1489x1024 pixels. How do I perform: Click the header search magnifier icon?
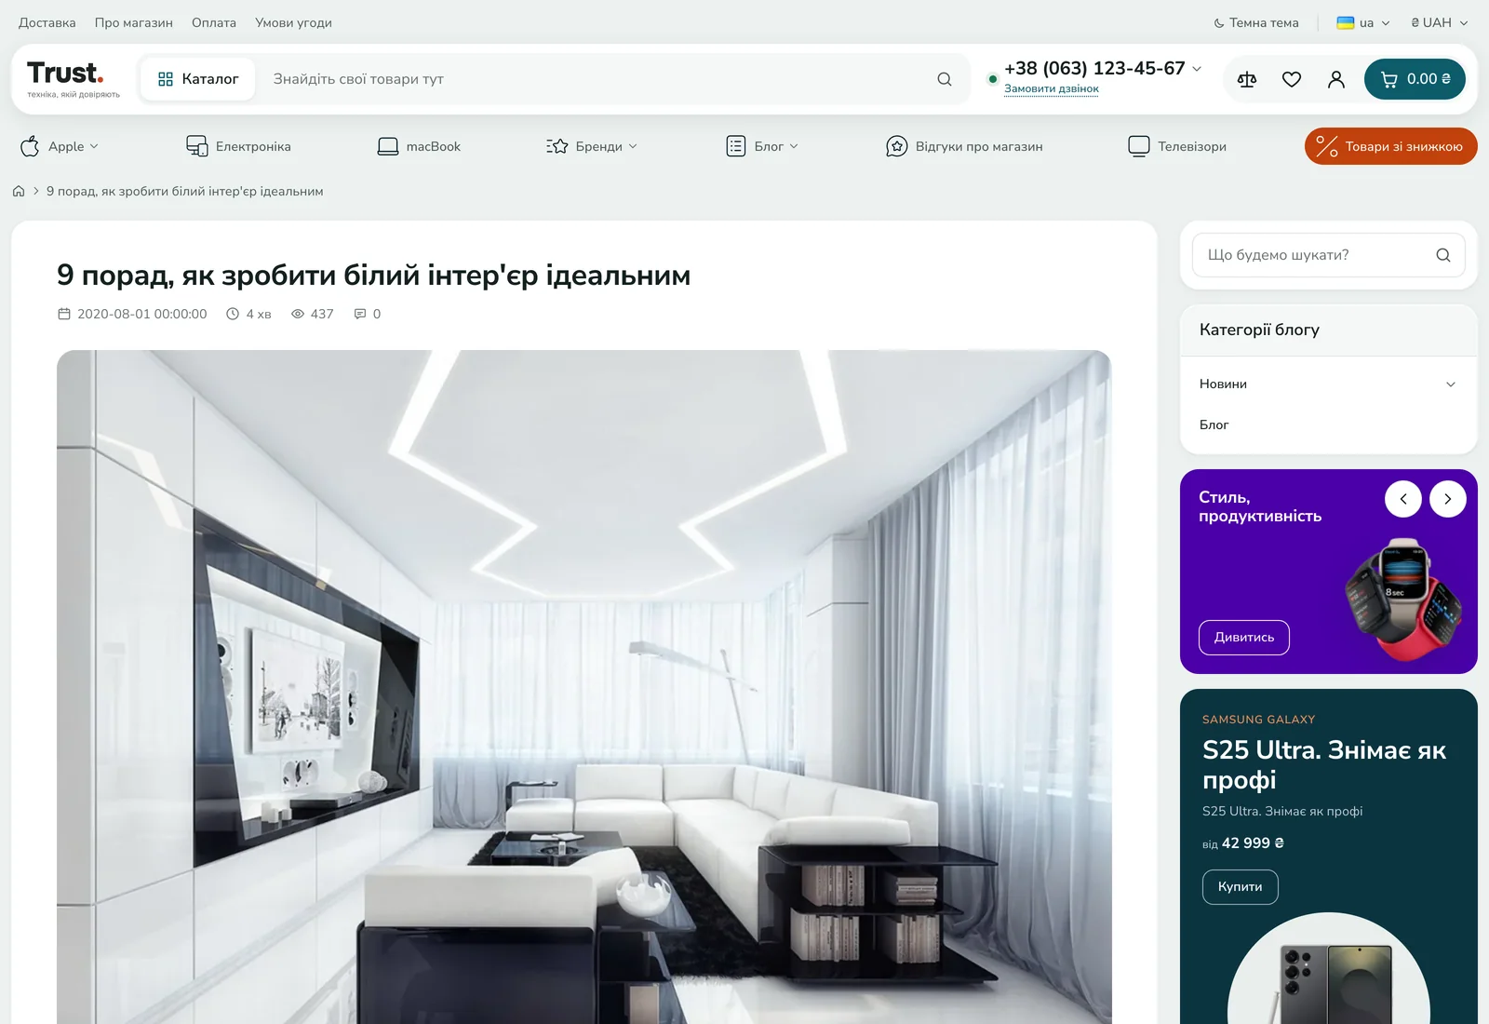click(945, 79)
